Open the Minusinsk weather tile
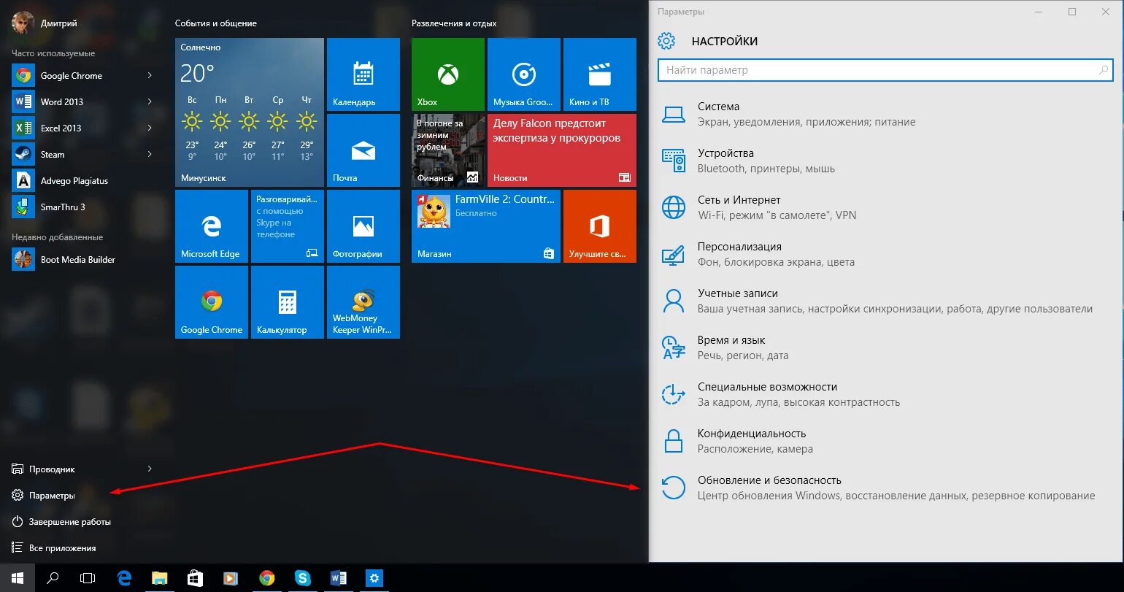Screen dimensions: 1124x592 (x=250, y=112)
